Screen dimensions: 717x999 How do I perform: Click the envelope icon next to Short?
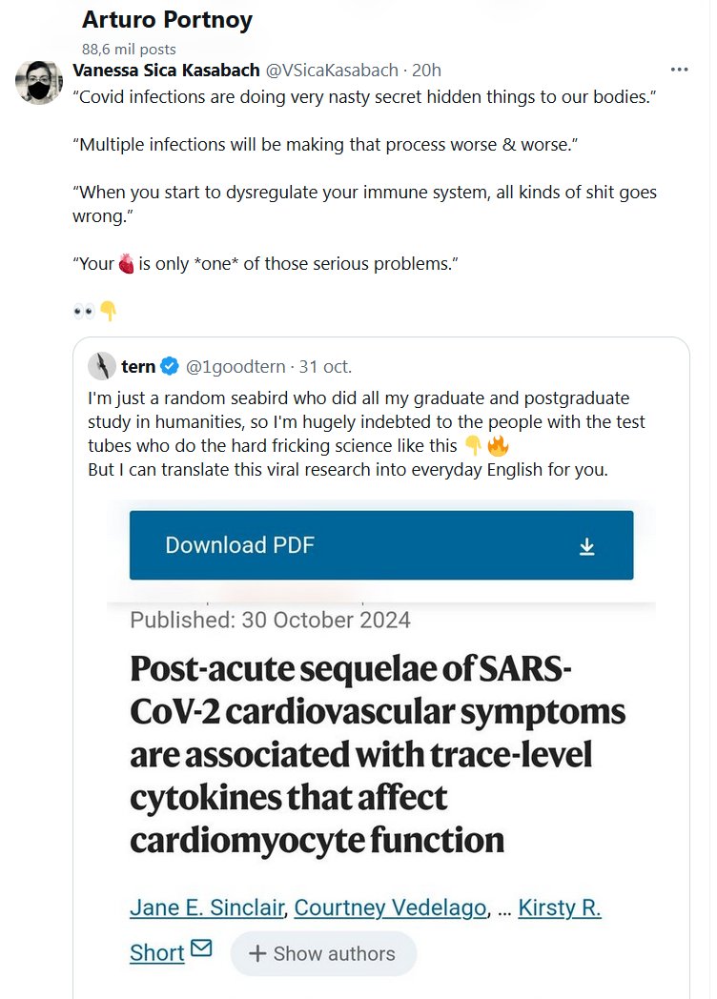[x=201, y=949]
